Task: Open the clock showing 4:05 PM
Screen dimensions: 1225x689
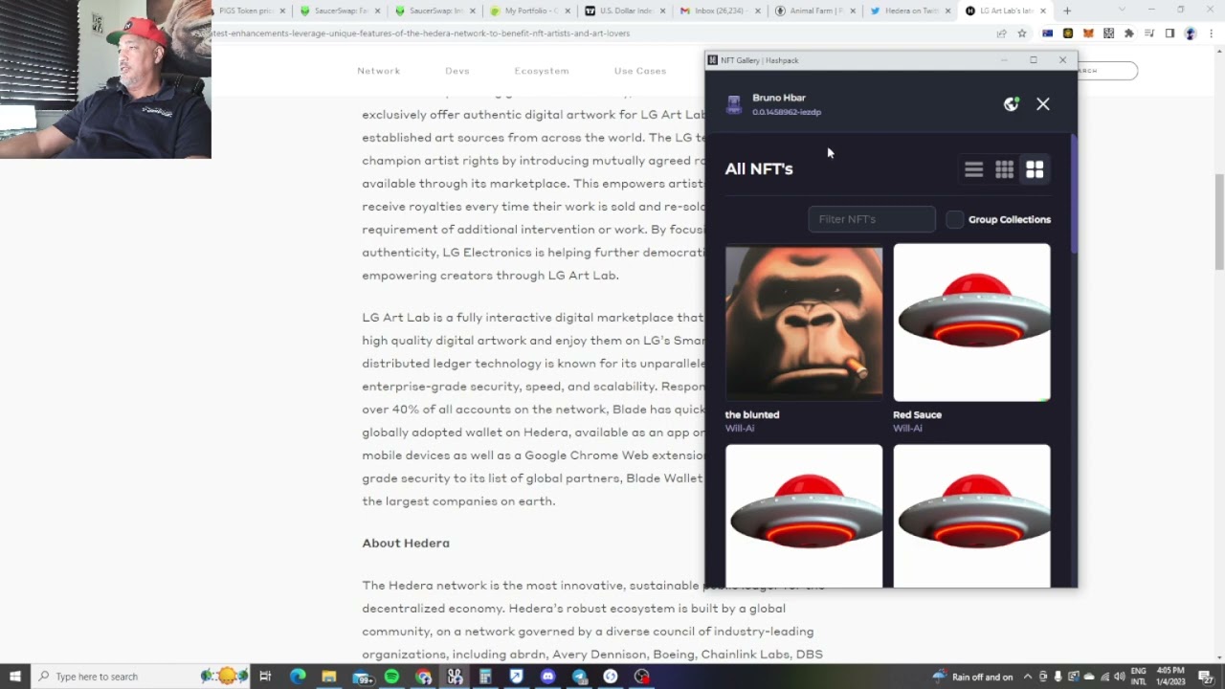Action: 1171,677
